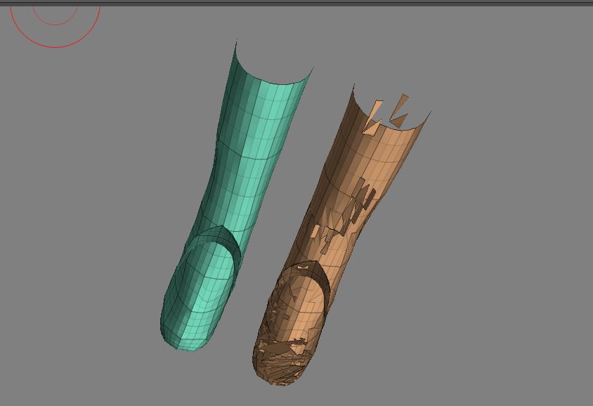Click the red circular brush cursor
This screenshot has width=593, height=406.
56,27
